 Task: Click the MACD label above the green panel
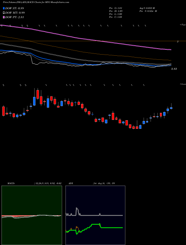tap(11, 183)
